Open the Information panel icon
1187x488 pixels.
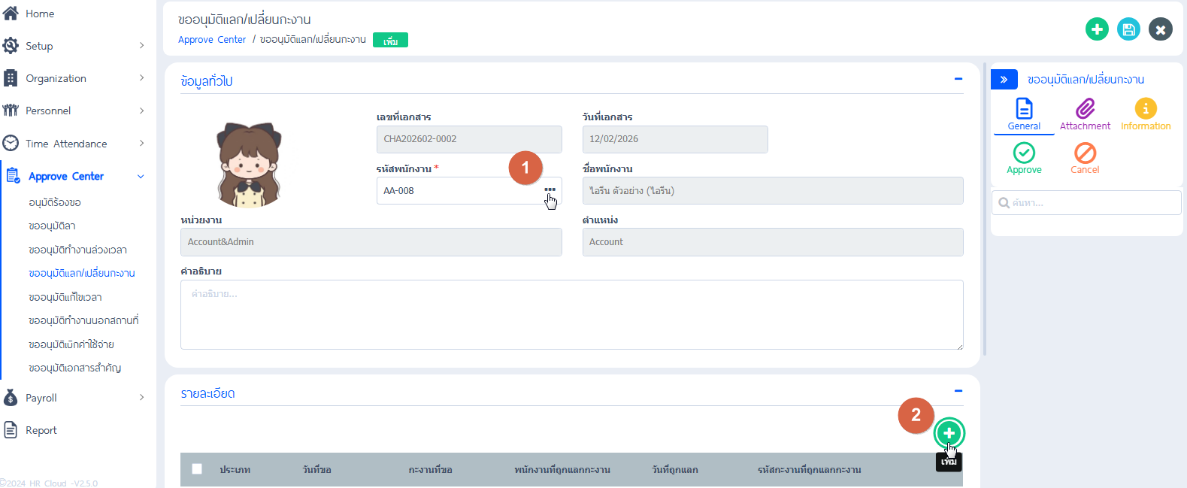coord(1145,109)
